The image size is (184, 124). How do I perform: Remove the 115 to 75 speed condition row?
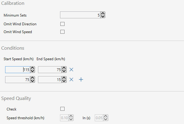tap(71, 70)
